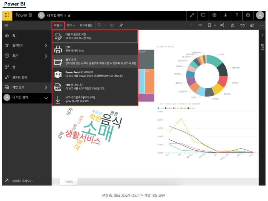Click the share network icon in toolbar

pos(222,25)
